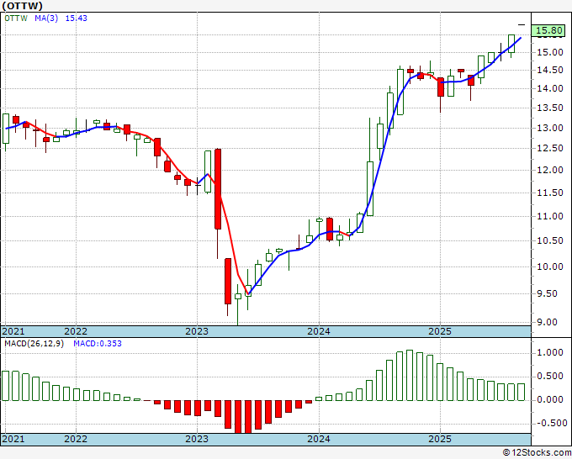Click 2023 on the MACD panel time axis
572x459 pixels.
click(x=197, y=439)
